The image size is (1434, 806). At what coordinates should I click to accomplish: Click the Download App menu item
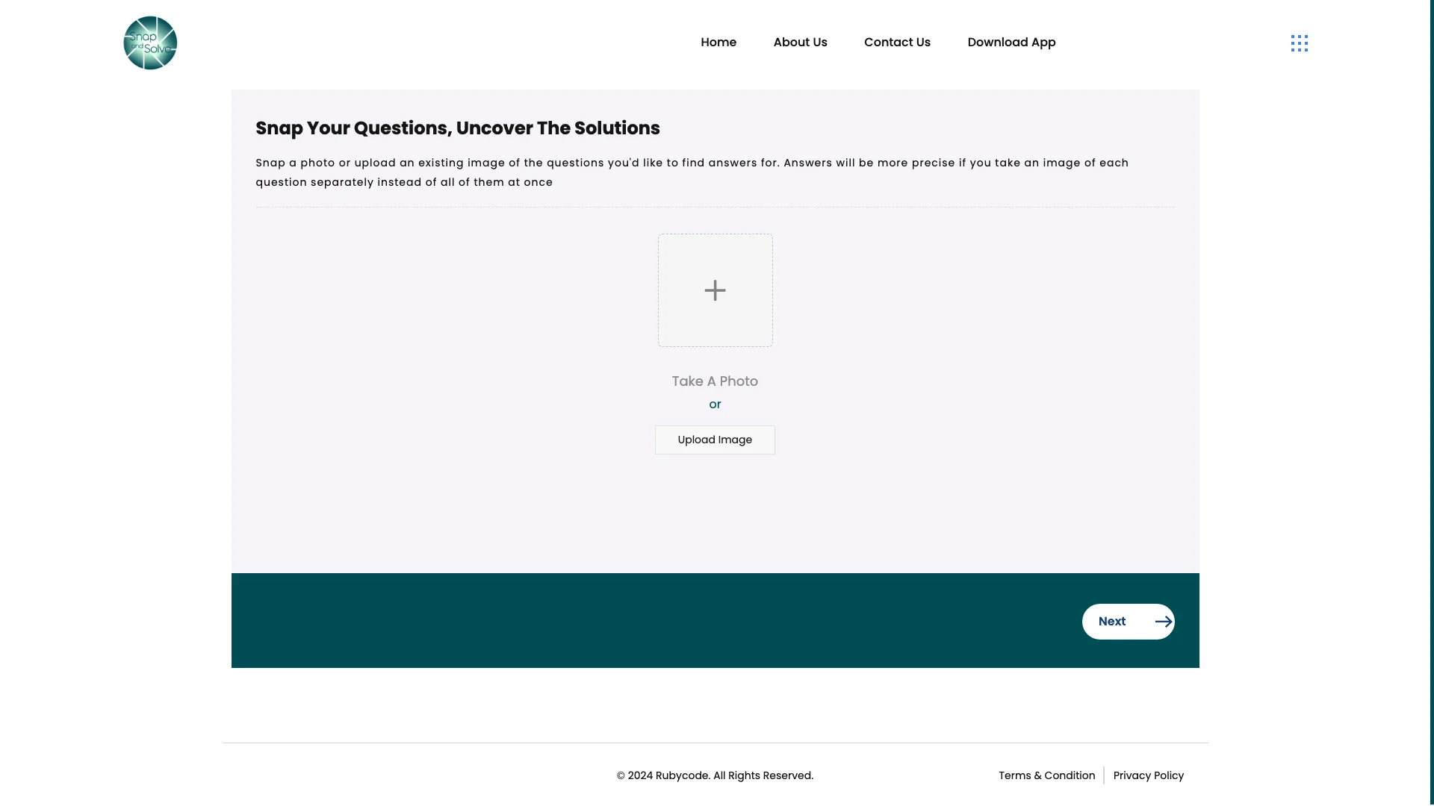[1011, 41]
